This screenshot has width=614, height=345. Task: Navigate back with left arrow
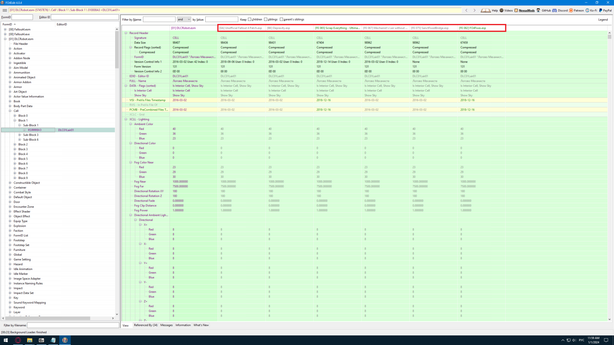click(x=467, y=10)
